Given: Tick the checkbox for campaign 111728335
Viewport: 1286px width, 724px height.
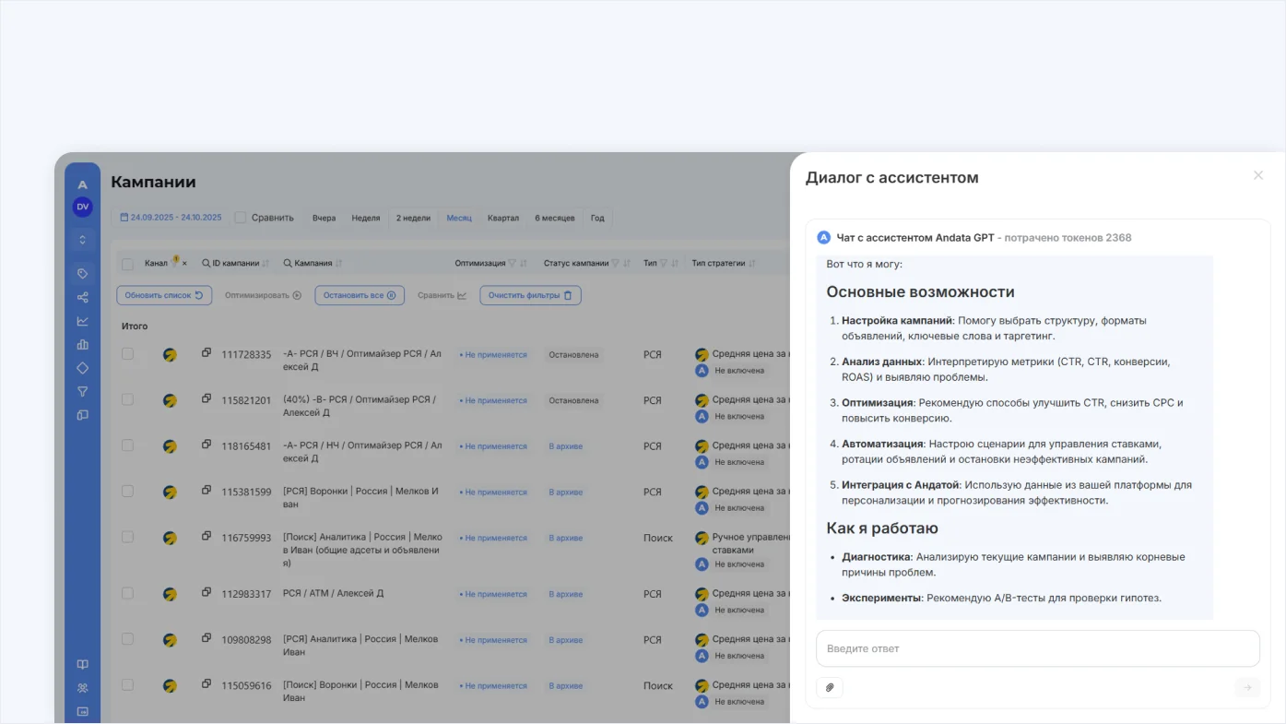Looking at the screenshot, I should click(128, 353).
